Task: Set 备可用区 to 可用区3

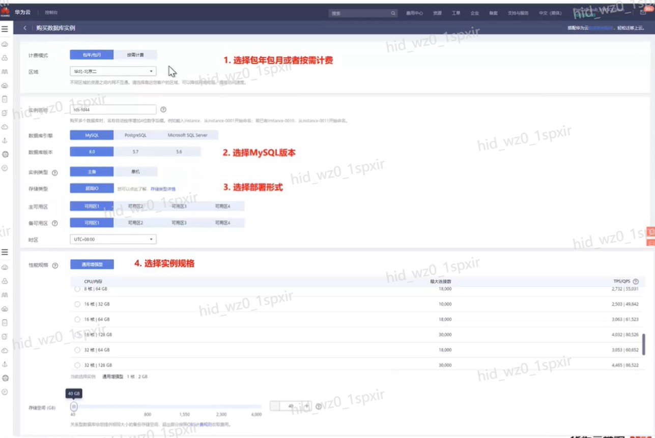Action: coord(179,223)
